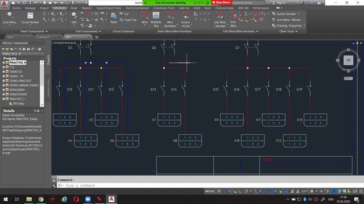Screen dimensions: 364x204
Task: Expand the 112 project tree node
Action: coord(3,67)
